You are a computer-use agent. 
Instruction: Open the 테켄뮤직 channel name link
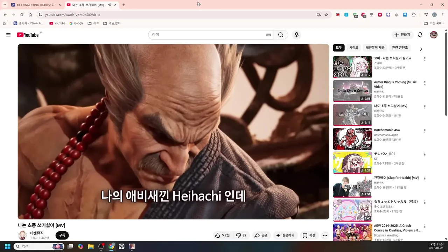click(x=37, y=233)
